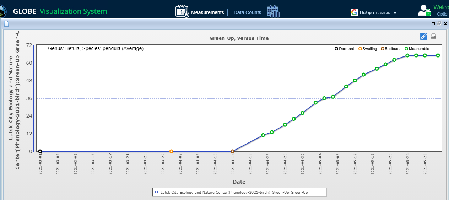Pop out the chart panel to new window

click(x=439, y=24)
